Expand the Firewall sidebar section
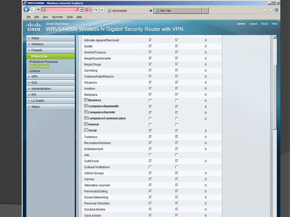Viewport: 290px width, 217px height. click(50, 50)
